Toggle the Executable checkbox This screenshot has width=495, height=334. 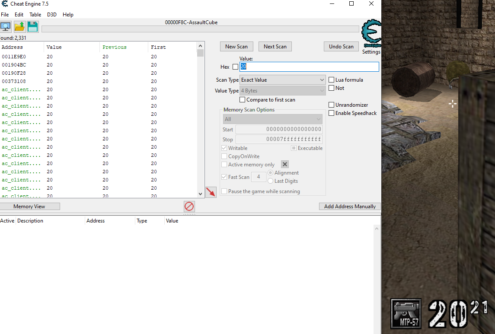294,148
